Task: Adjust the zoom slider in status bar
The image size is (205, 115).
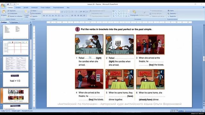Action: (193, 111)
